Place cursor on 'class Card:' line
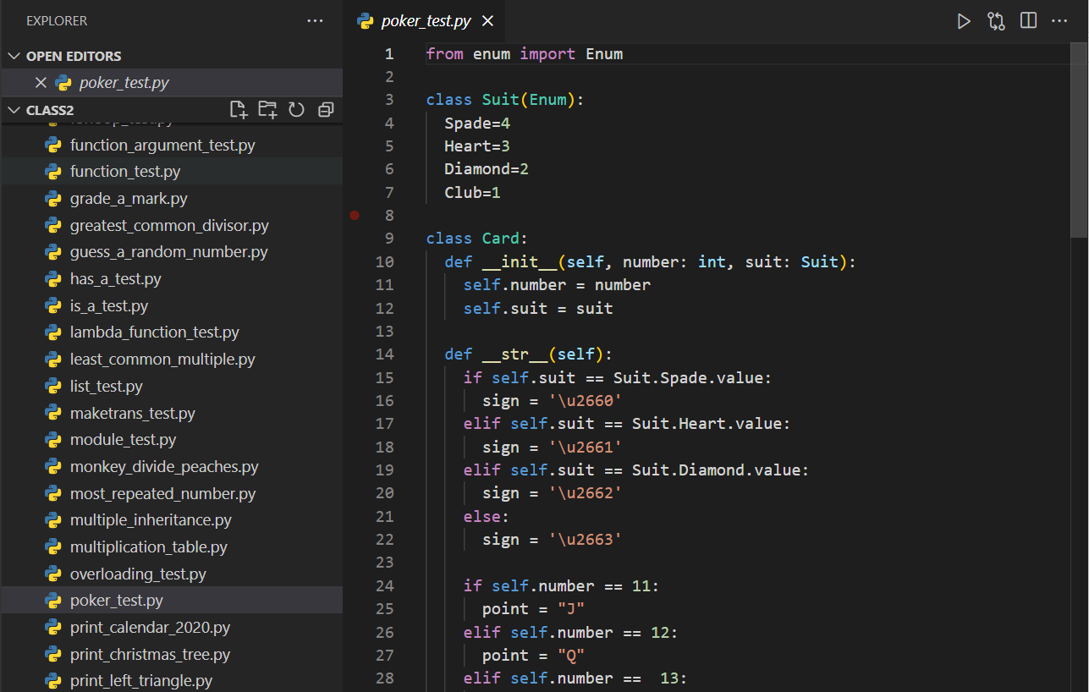The height and width of the screenshot is (692, 1089). (x=477, y=239)
